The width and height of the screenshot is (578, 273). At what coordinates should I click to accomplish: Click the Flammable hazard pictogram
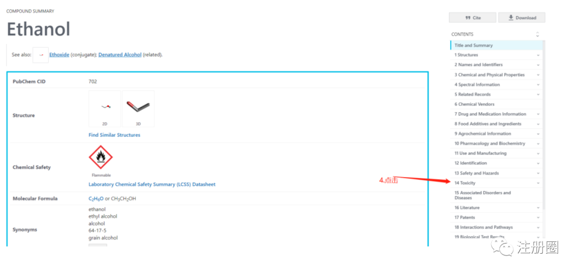[x=101, y=157]
